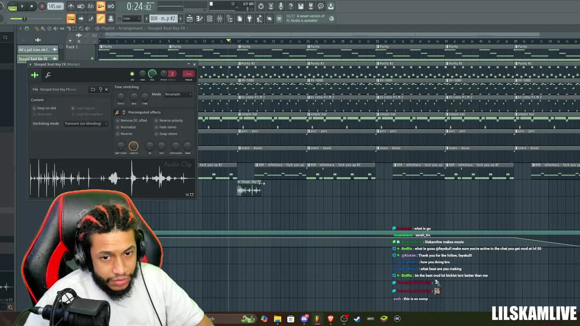Open the chat bubble icon
The width and height of the screenshot is (580, 326).
(x=321, y=6)
